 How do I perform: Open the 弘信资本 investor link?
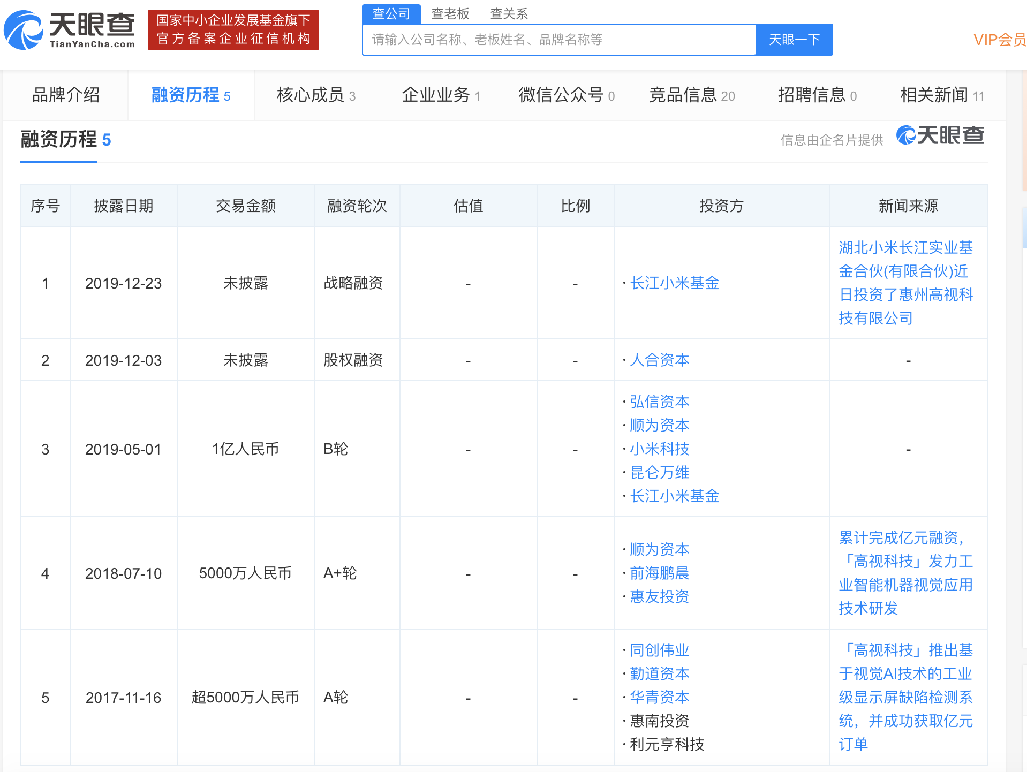coord(659,402)
